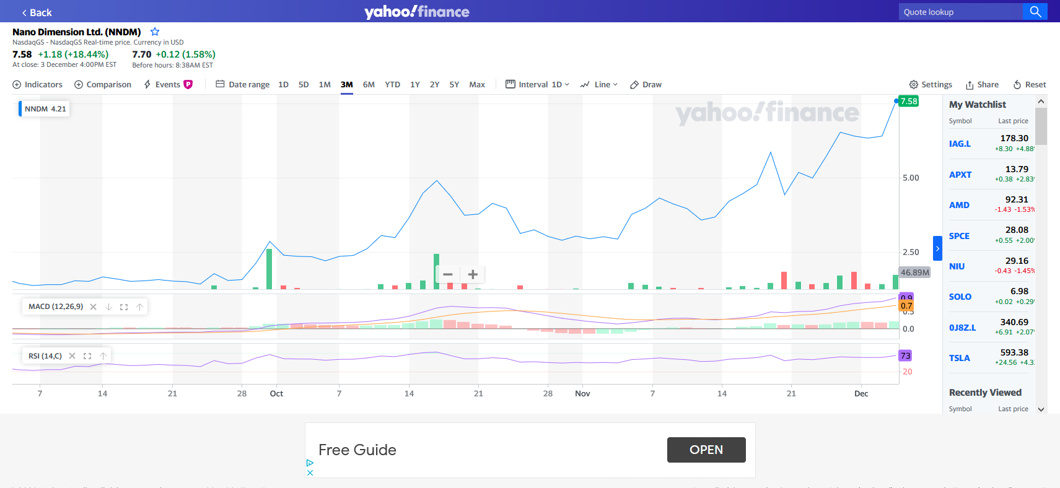Screen dimensions: 1060x488
Task: Select the YTD range tab
Action: click(392, 84)
